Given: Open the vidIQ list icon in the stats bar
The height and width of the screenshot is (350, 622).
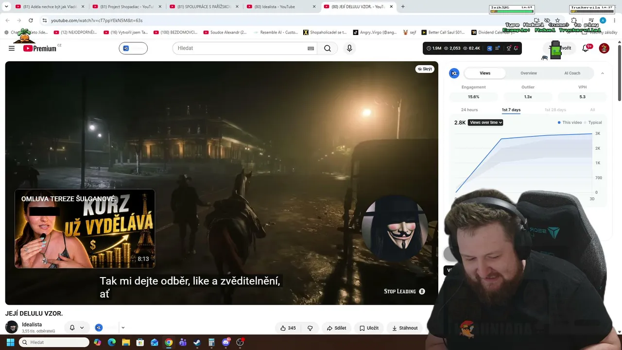Looking at the screenshot, I should tap(497, 48).
